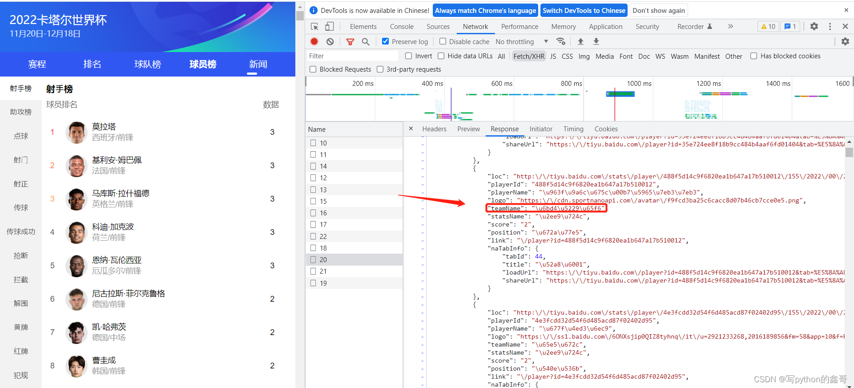Clear the network log icon
The height and width of the screenshot is (388, 854).
click(x=330, y=41)
